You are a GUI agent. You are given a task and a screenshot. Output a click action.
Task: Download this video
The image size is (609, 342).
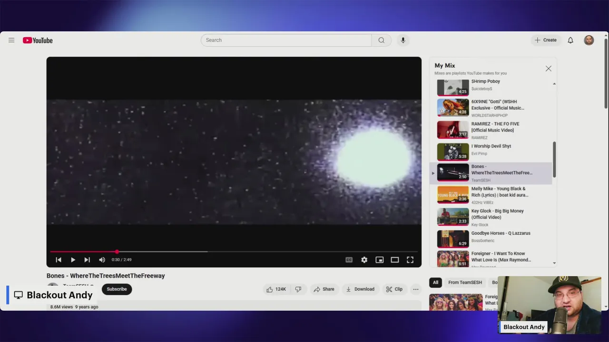[360, 289]
